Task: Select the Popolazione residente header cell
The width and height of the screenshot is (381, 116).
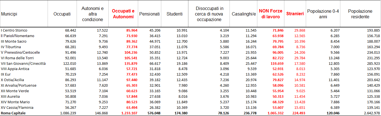Action: (x=360, y=14)
